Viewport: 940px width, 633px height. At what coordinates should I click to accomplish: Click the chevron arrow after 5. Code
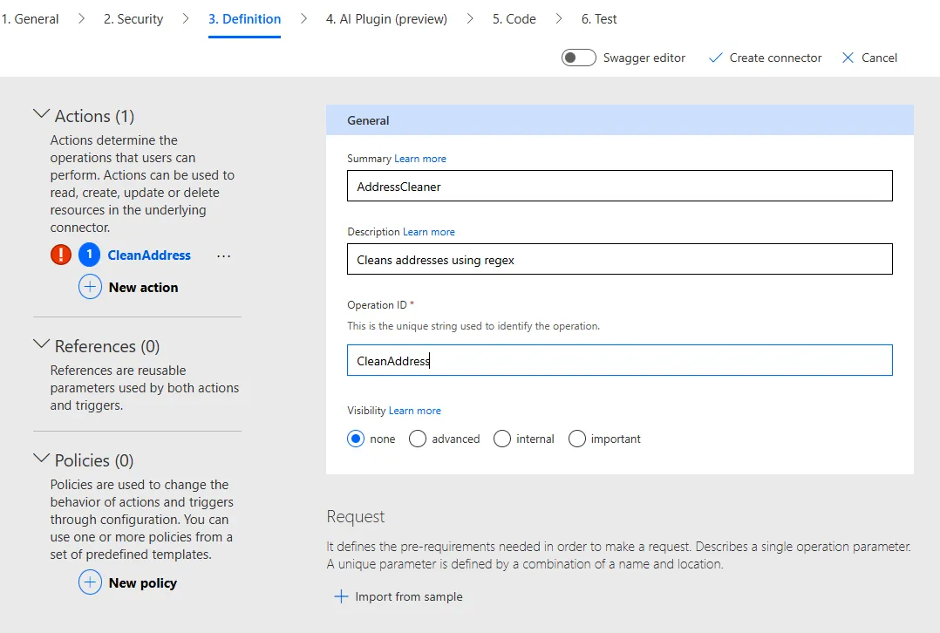coord(559,18)
